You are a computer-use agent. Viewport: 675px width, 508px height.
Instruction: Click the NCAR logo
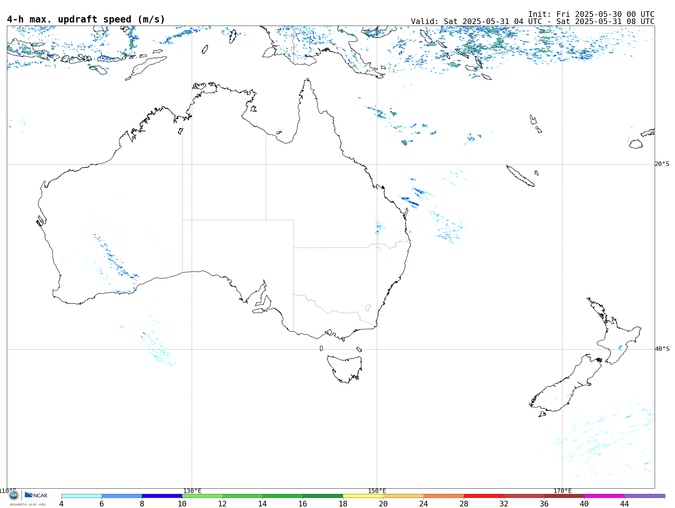click(x=36, y=495)
